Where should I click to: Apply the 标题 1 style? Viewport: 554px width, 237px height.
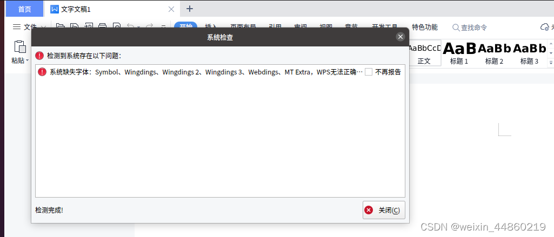[x=459, y=53]
